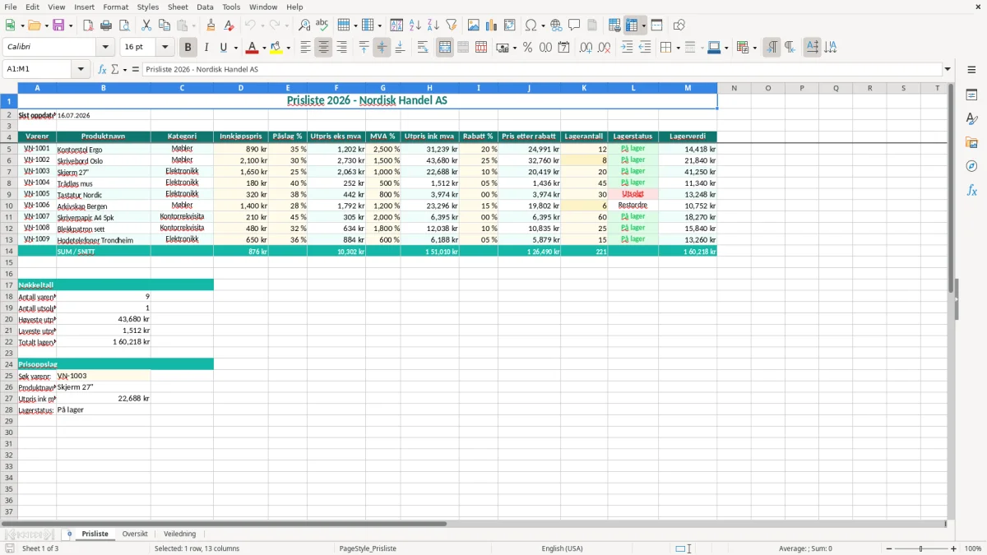Toggle Freeze Rows and Columns
Screen dimensions: 987x555
click(x=632, y=25)
